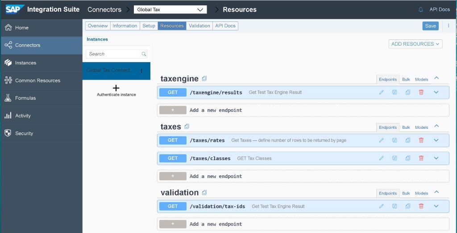This screenshot has height=233, width=457.
Task: Collapse the validation resource section
Action: [436, 192]
